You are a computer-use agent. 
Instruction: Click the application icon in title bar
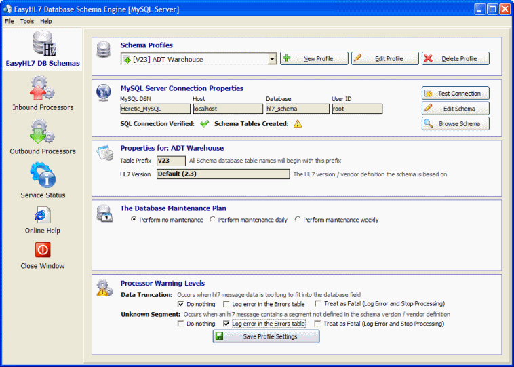pyautogui.click(x=7, y=9)
